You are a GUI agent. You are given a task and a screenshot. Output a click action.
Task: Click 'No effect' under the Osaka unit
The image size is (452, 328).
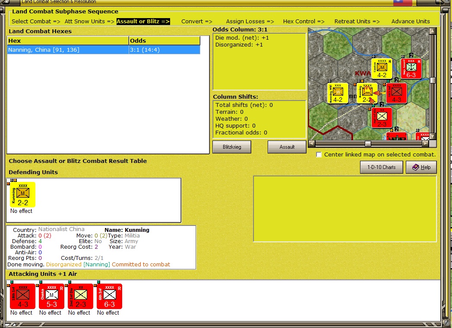tap(50, 313)
